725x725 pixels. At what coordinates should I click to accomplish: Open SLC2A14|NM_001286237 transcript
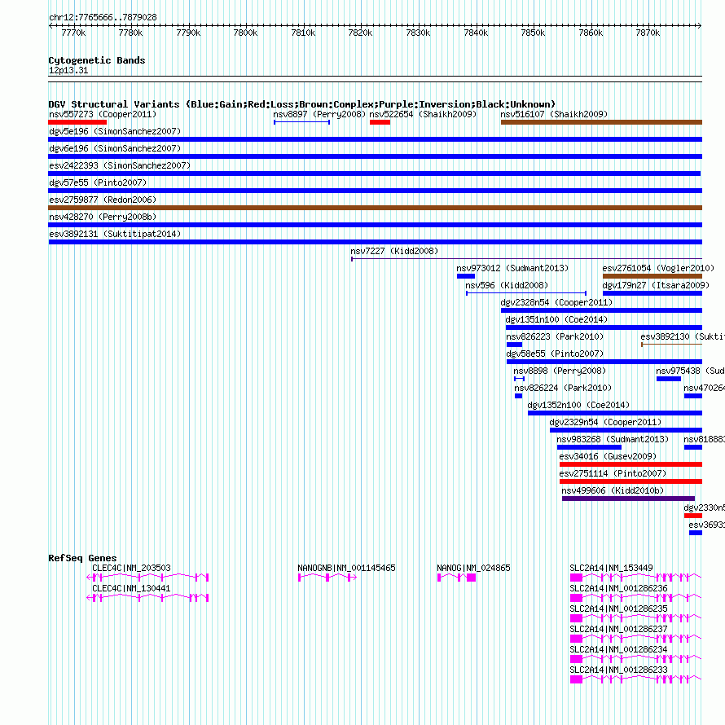tap(618, 629)
